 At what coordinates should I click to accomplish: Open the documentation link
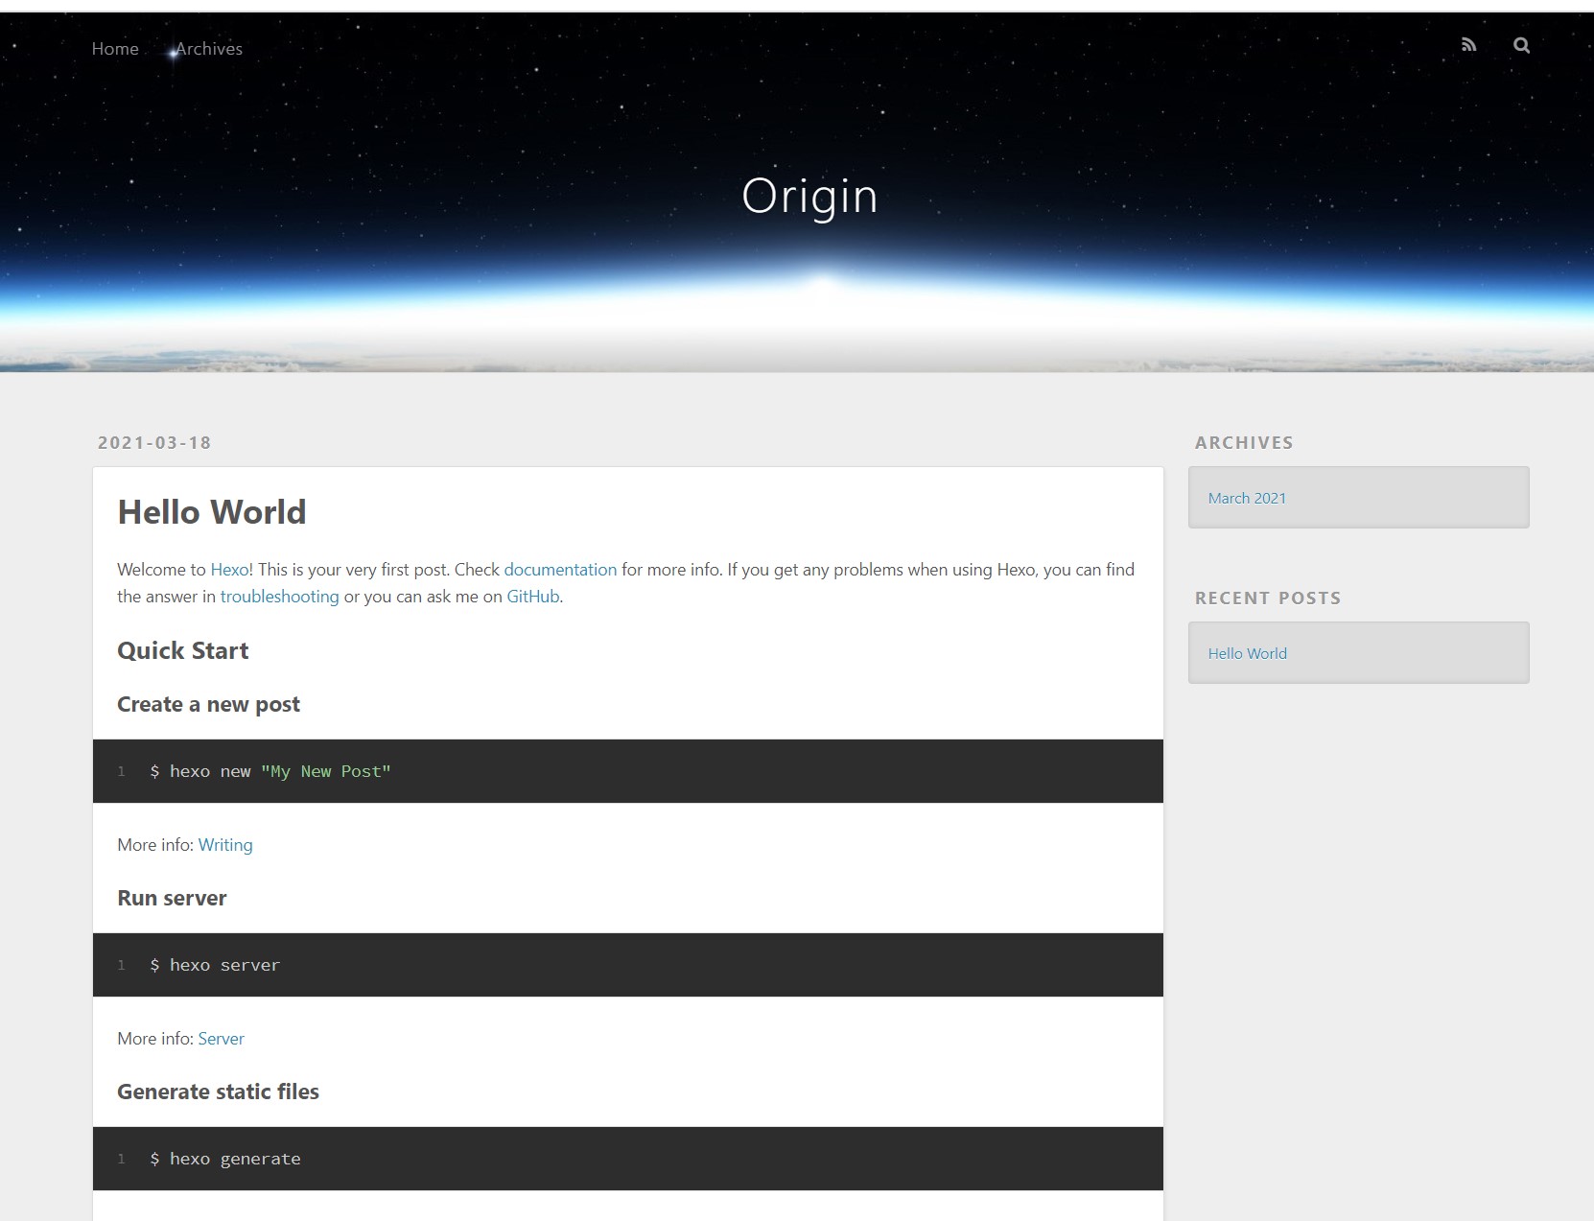pos(560,570)
